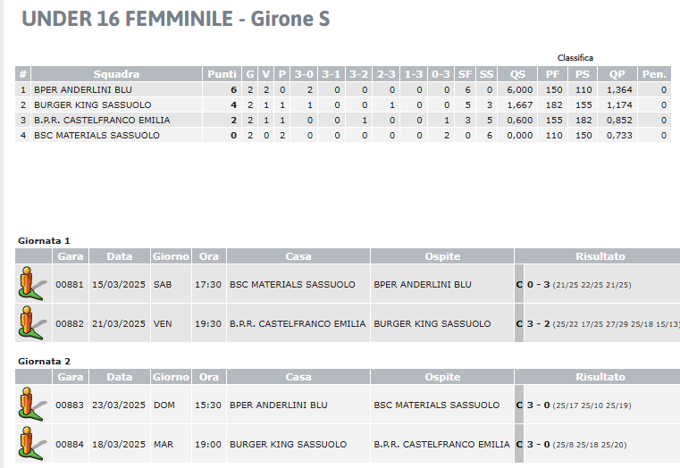Click the Risultato header under Giornata 1

[600, 256]
